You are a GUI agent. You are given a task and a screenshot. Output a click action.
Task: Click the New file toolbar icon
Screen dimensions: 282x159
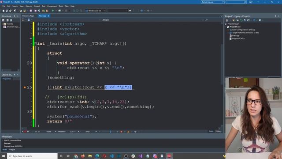pyautogui.click(x=4, y=11)
